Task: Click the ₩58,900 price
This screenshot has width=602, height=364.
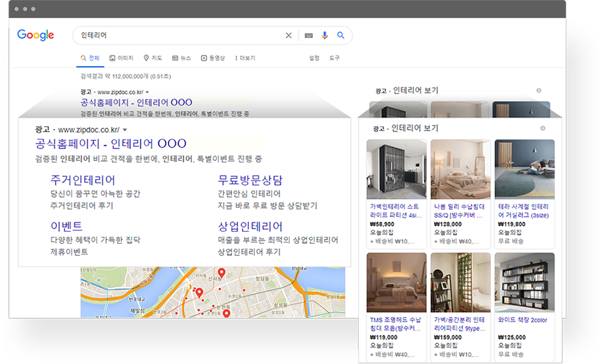Action: point(382,224)
